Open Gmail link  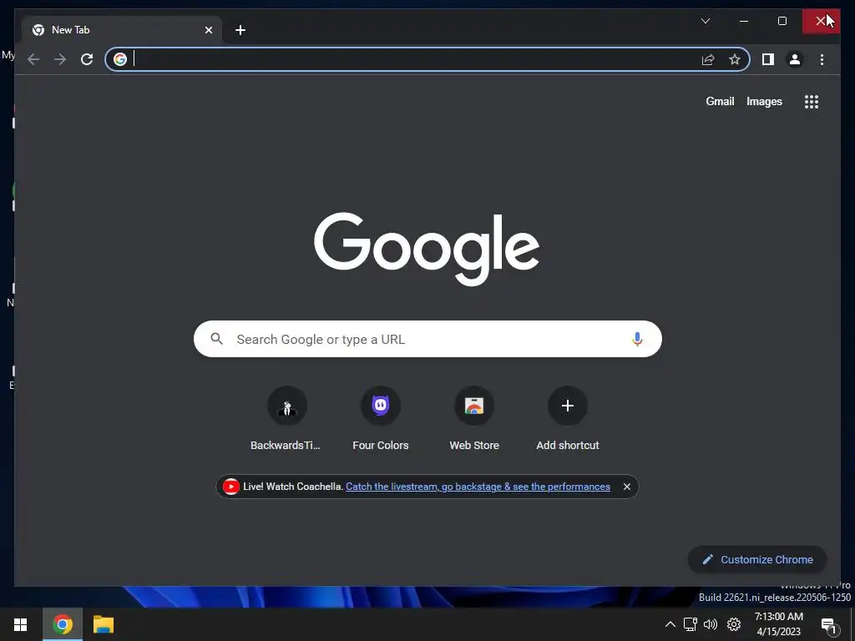[720, 101]
